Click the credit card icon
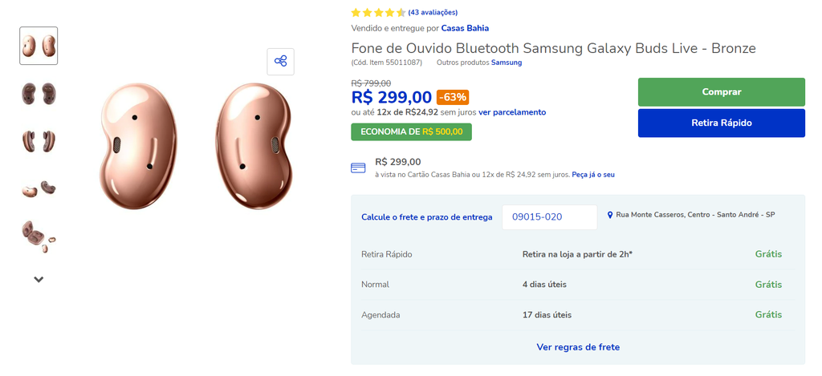This screenshot has height=376, width=822. [358, 168]
